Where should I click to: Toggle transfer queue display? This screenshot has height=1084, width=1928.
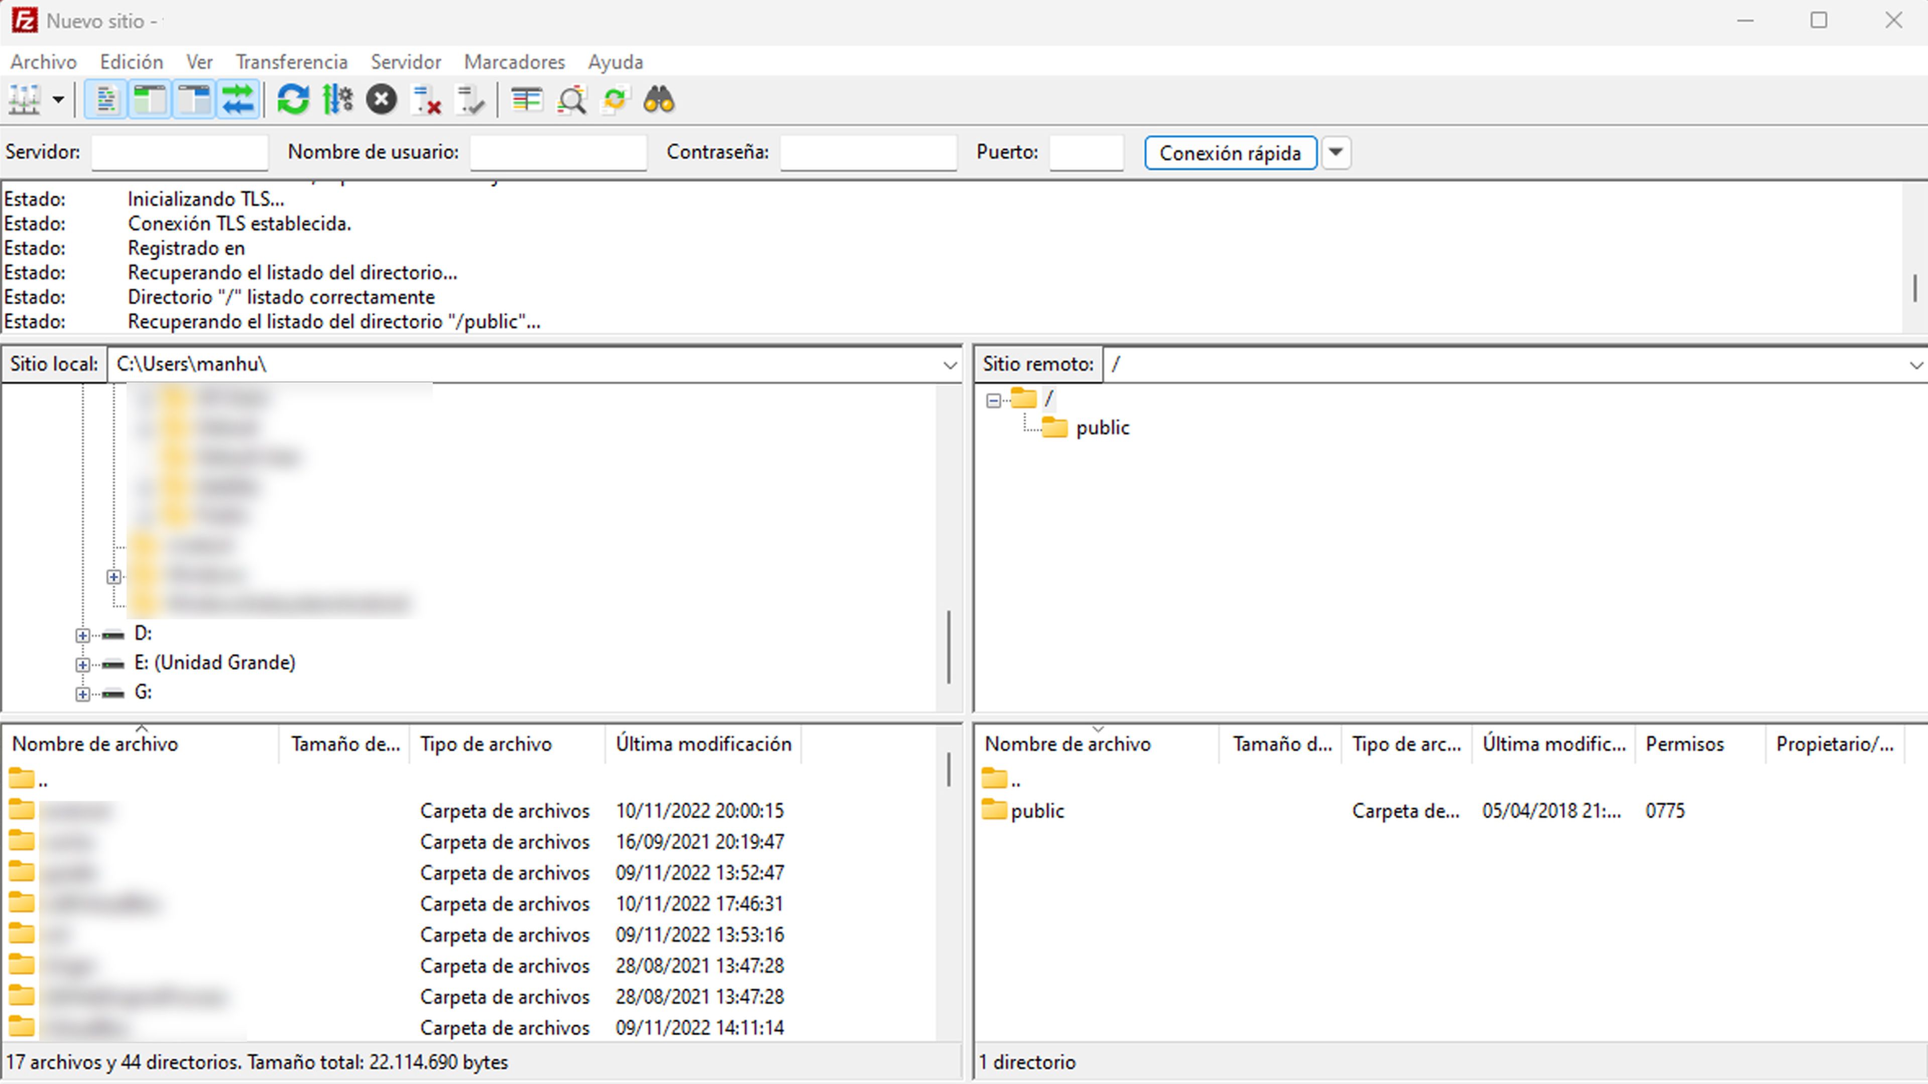click(238, 99)
